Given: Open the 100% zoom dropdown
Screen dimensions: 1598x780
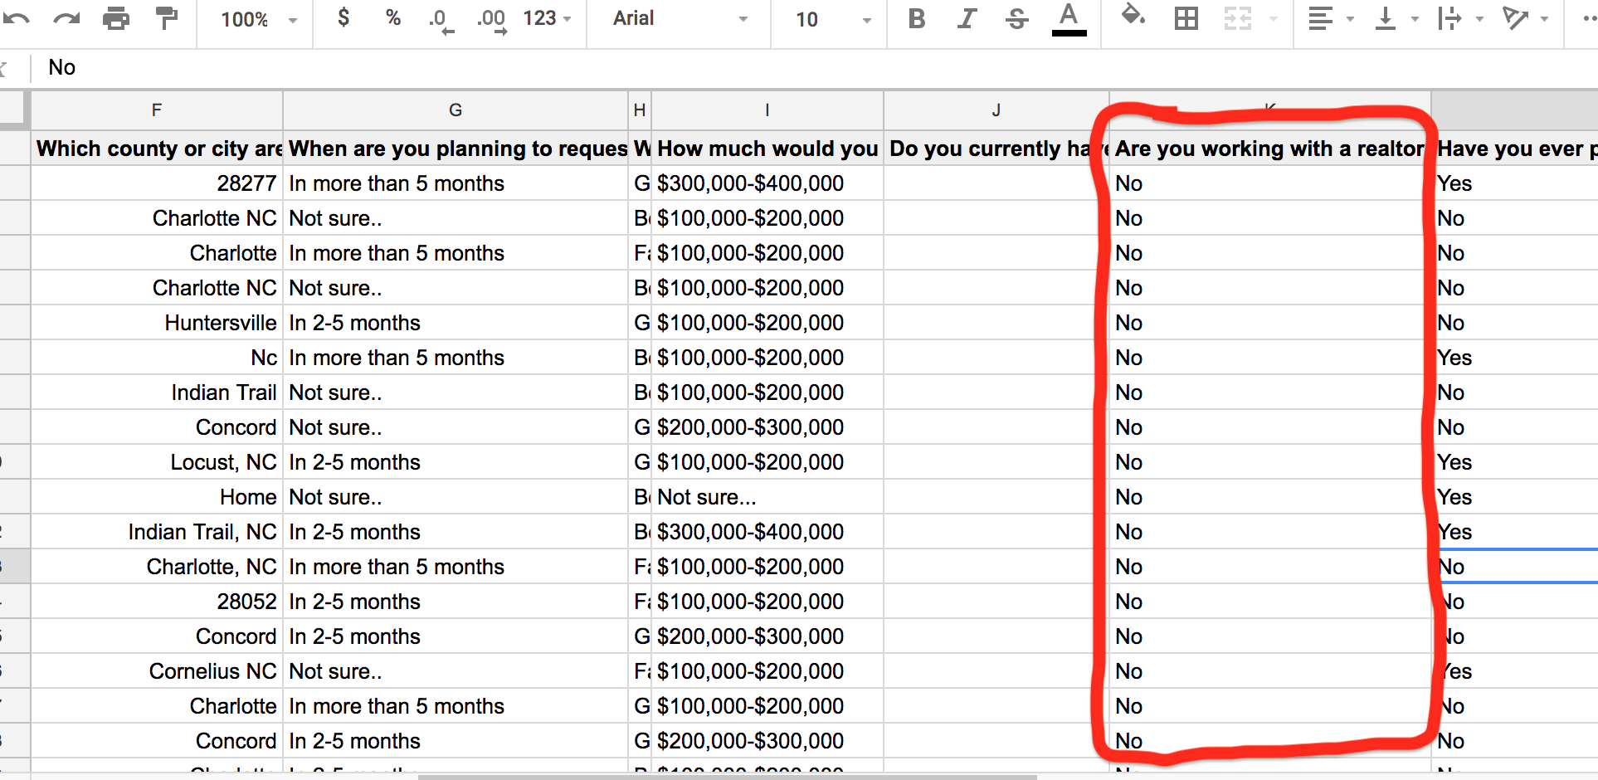Looking at the screenshot, I should (258, 19).
